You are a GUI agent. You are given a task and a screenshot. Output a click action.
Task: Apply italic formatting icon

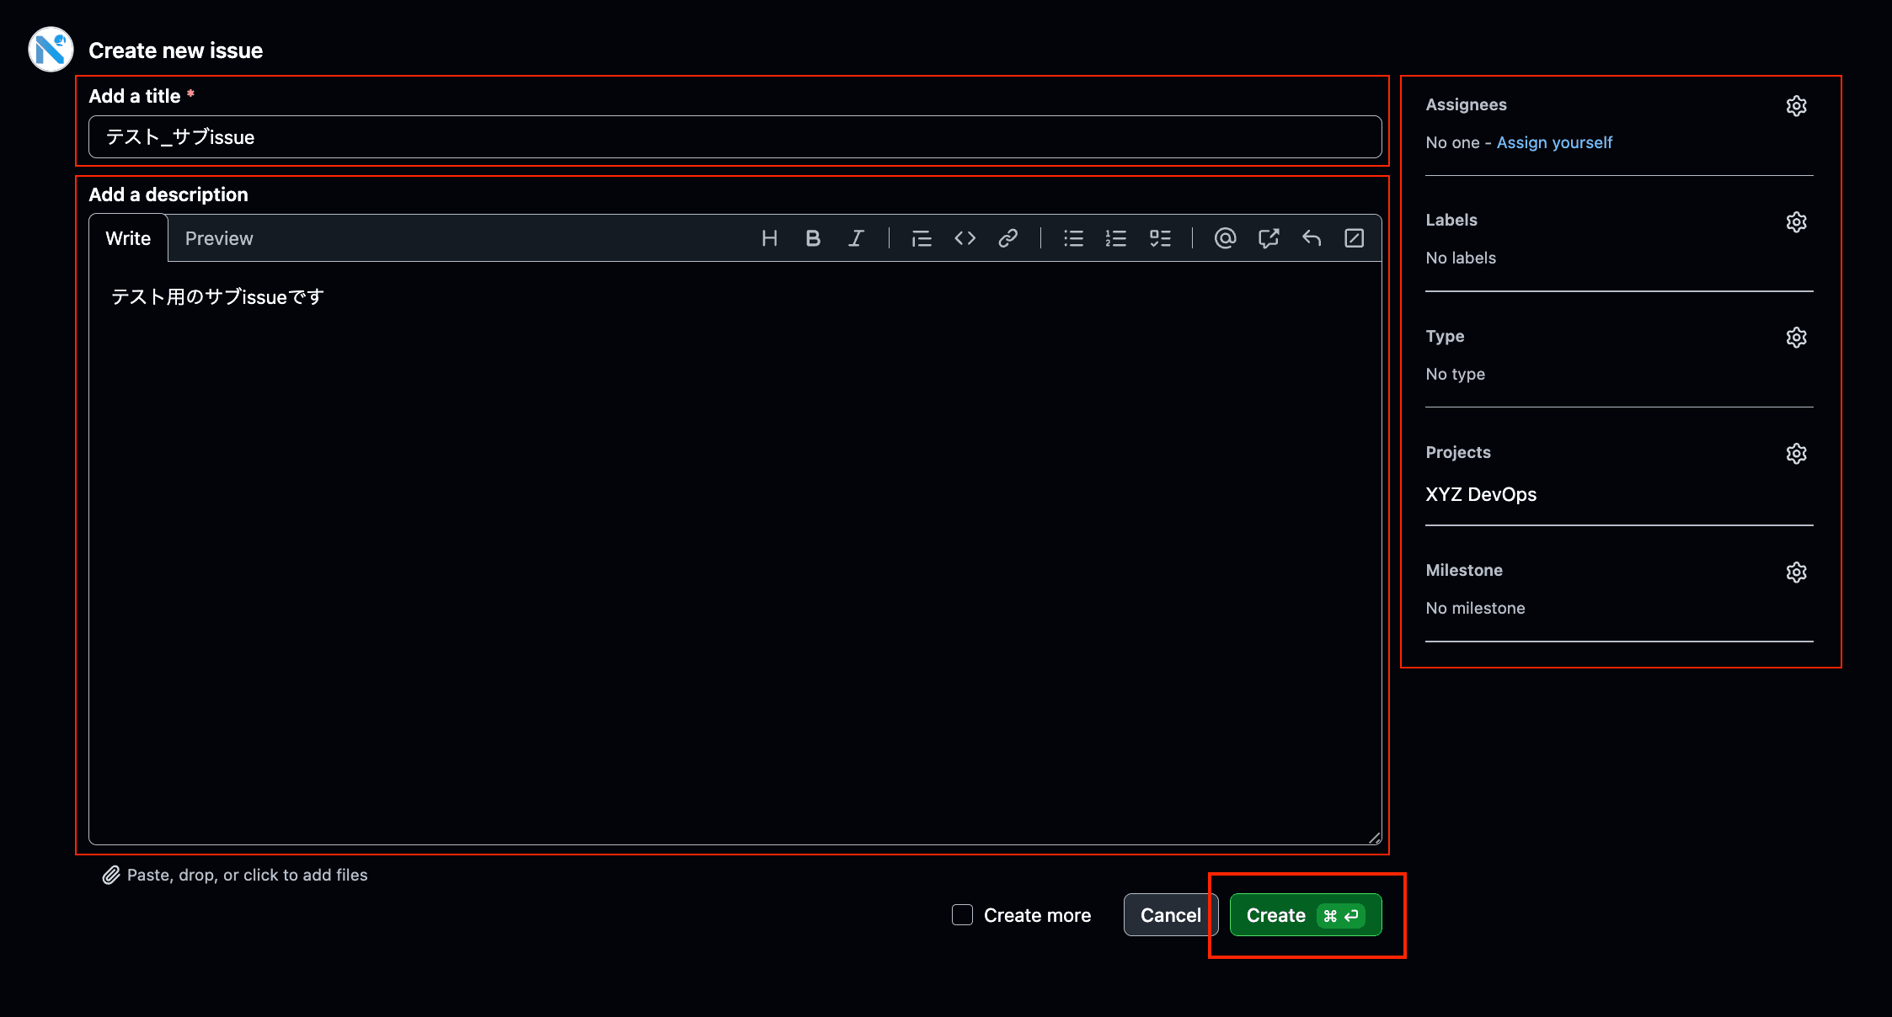pos(856,238)
